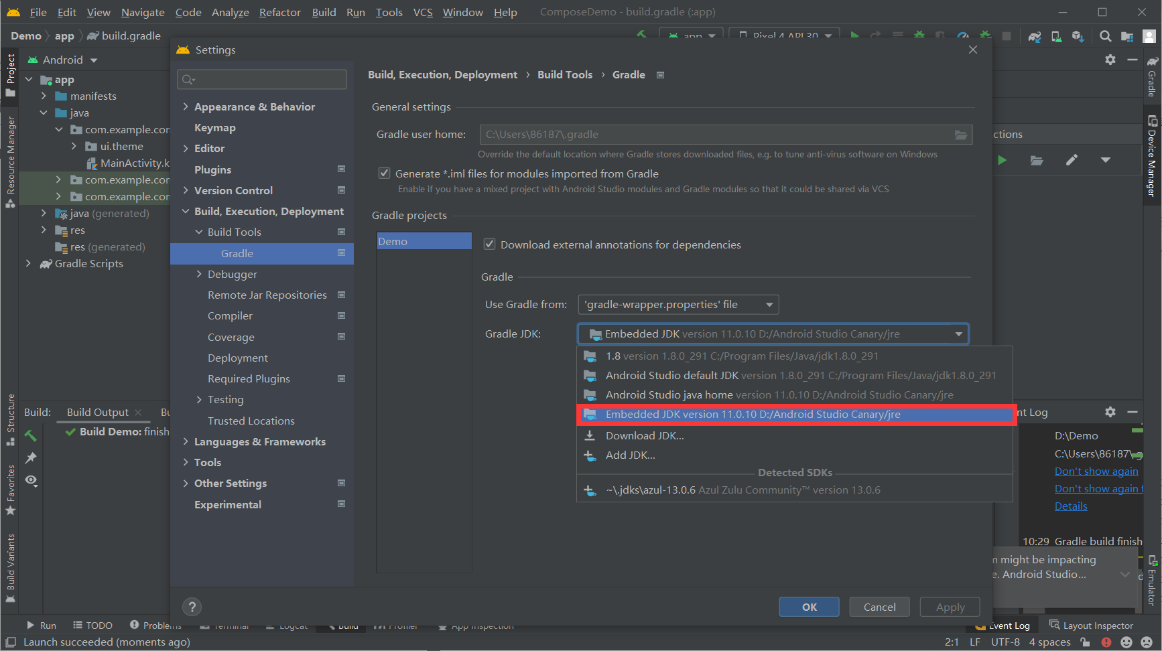1162x651 pixels.
Task: Open the Refactor menu
Action: [x=279, y=12]
